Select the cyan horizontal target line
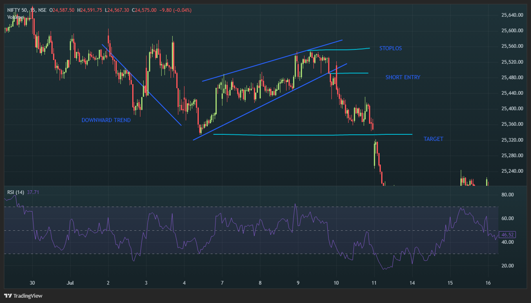This screenshot has width=531, height=303. (x=310, y=135)
